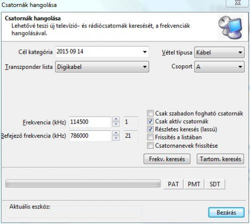Image resolution: width=250 pixels, height=224 pixels.
Task: Enable Csak szabadon fogható csatornák checkbox
Action: (150, 113)
